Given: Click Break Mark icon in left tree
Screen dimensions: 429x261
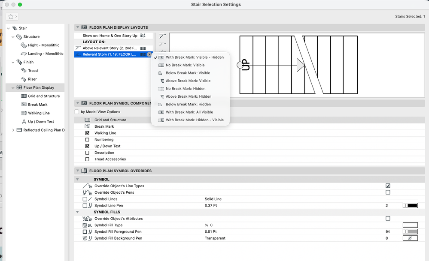Looking at the screenshot, I should coord(24,105).
